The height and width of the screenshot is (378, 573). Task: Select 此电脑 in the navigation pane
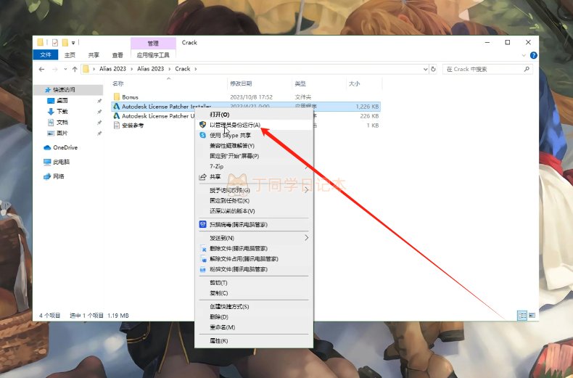click(x=61, y=162)
